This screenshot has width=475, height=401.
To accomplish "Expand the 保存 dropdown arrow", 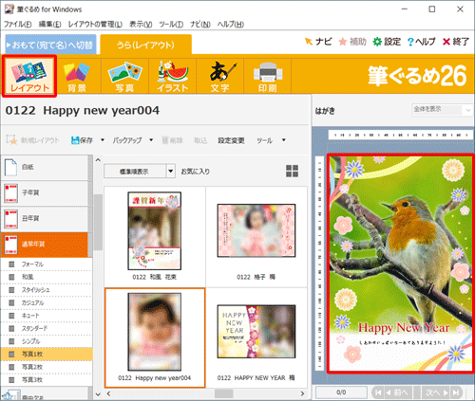I will coord(103,140).
